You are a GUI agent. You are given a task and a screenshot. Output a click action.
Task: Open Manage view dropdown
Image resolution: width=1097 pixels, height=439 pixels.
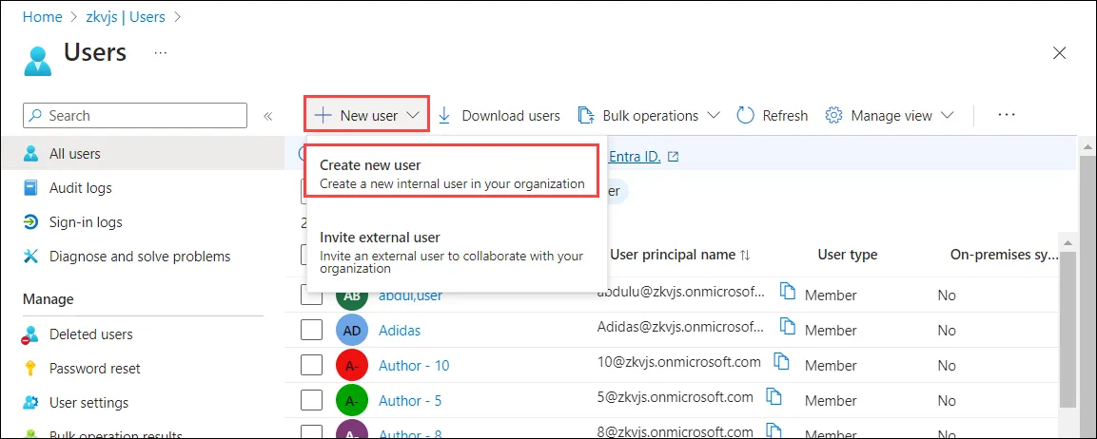pyautogui.click(x=890, y=115)
